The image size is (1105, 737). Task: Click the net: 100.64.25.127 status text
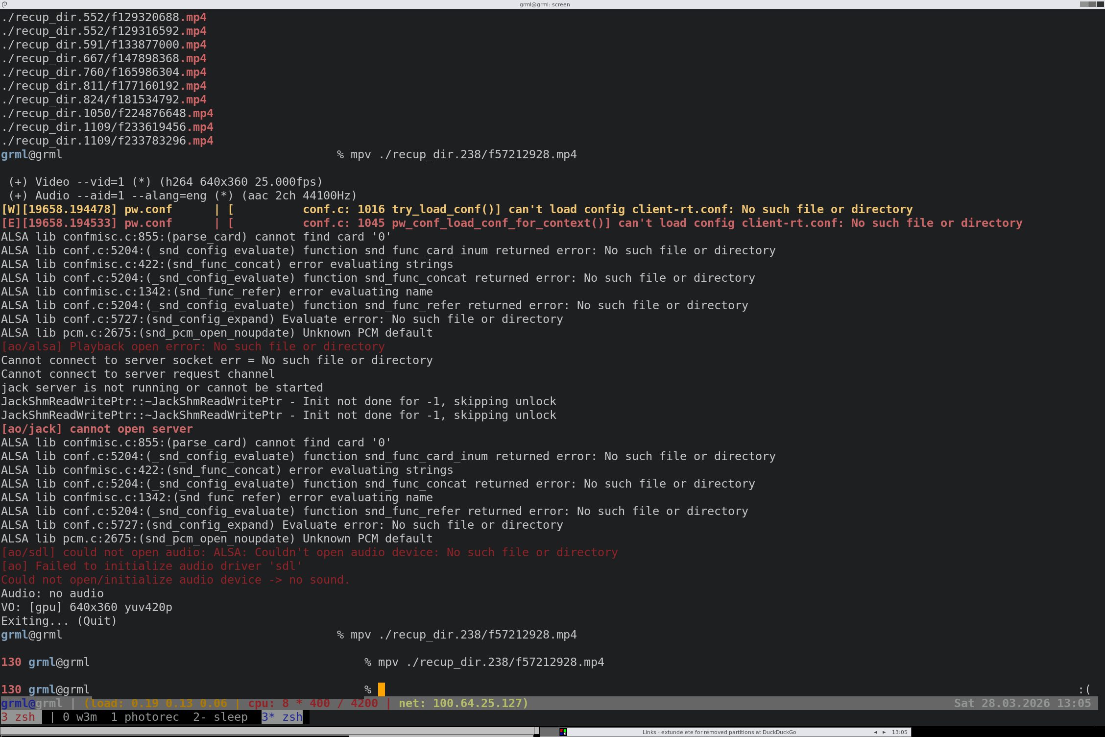click(x=463, y=703)
